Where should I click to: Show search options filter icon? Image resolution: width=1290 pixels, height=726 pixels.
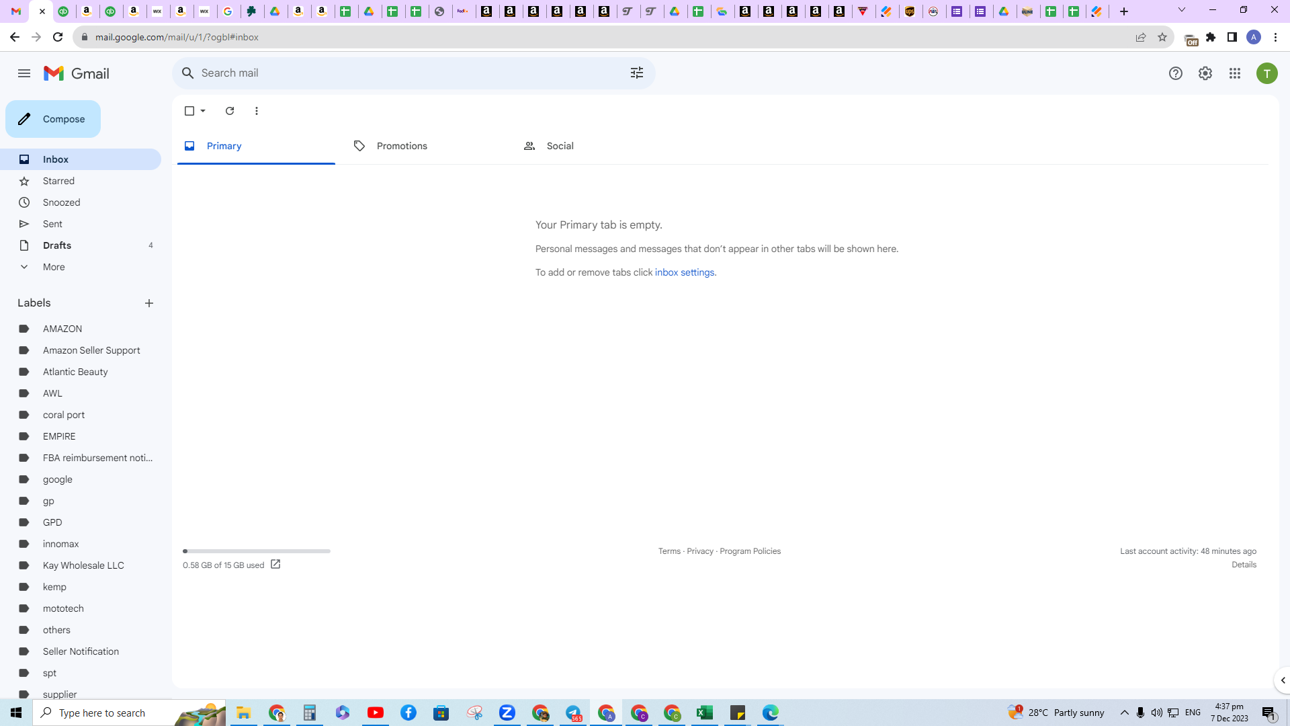click(x=637, y=73)
